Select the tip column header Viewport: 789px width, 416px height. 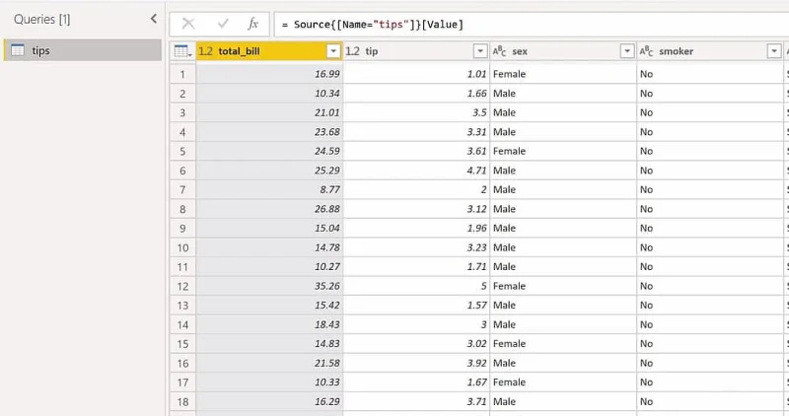pyautogui.click(x=416, y=51)
